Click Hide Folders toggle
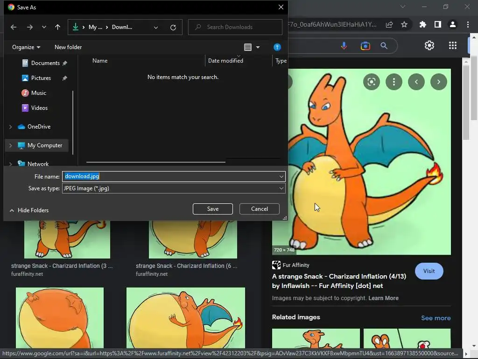This screenshot has width=478, height=359. click(29, 210)
